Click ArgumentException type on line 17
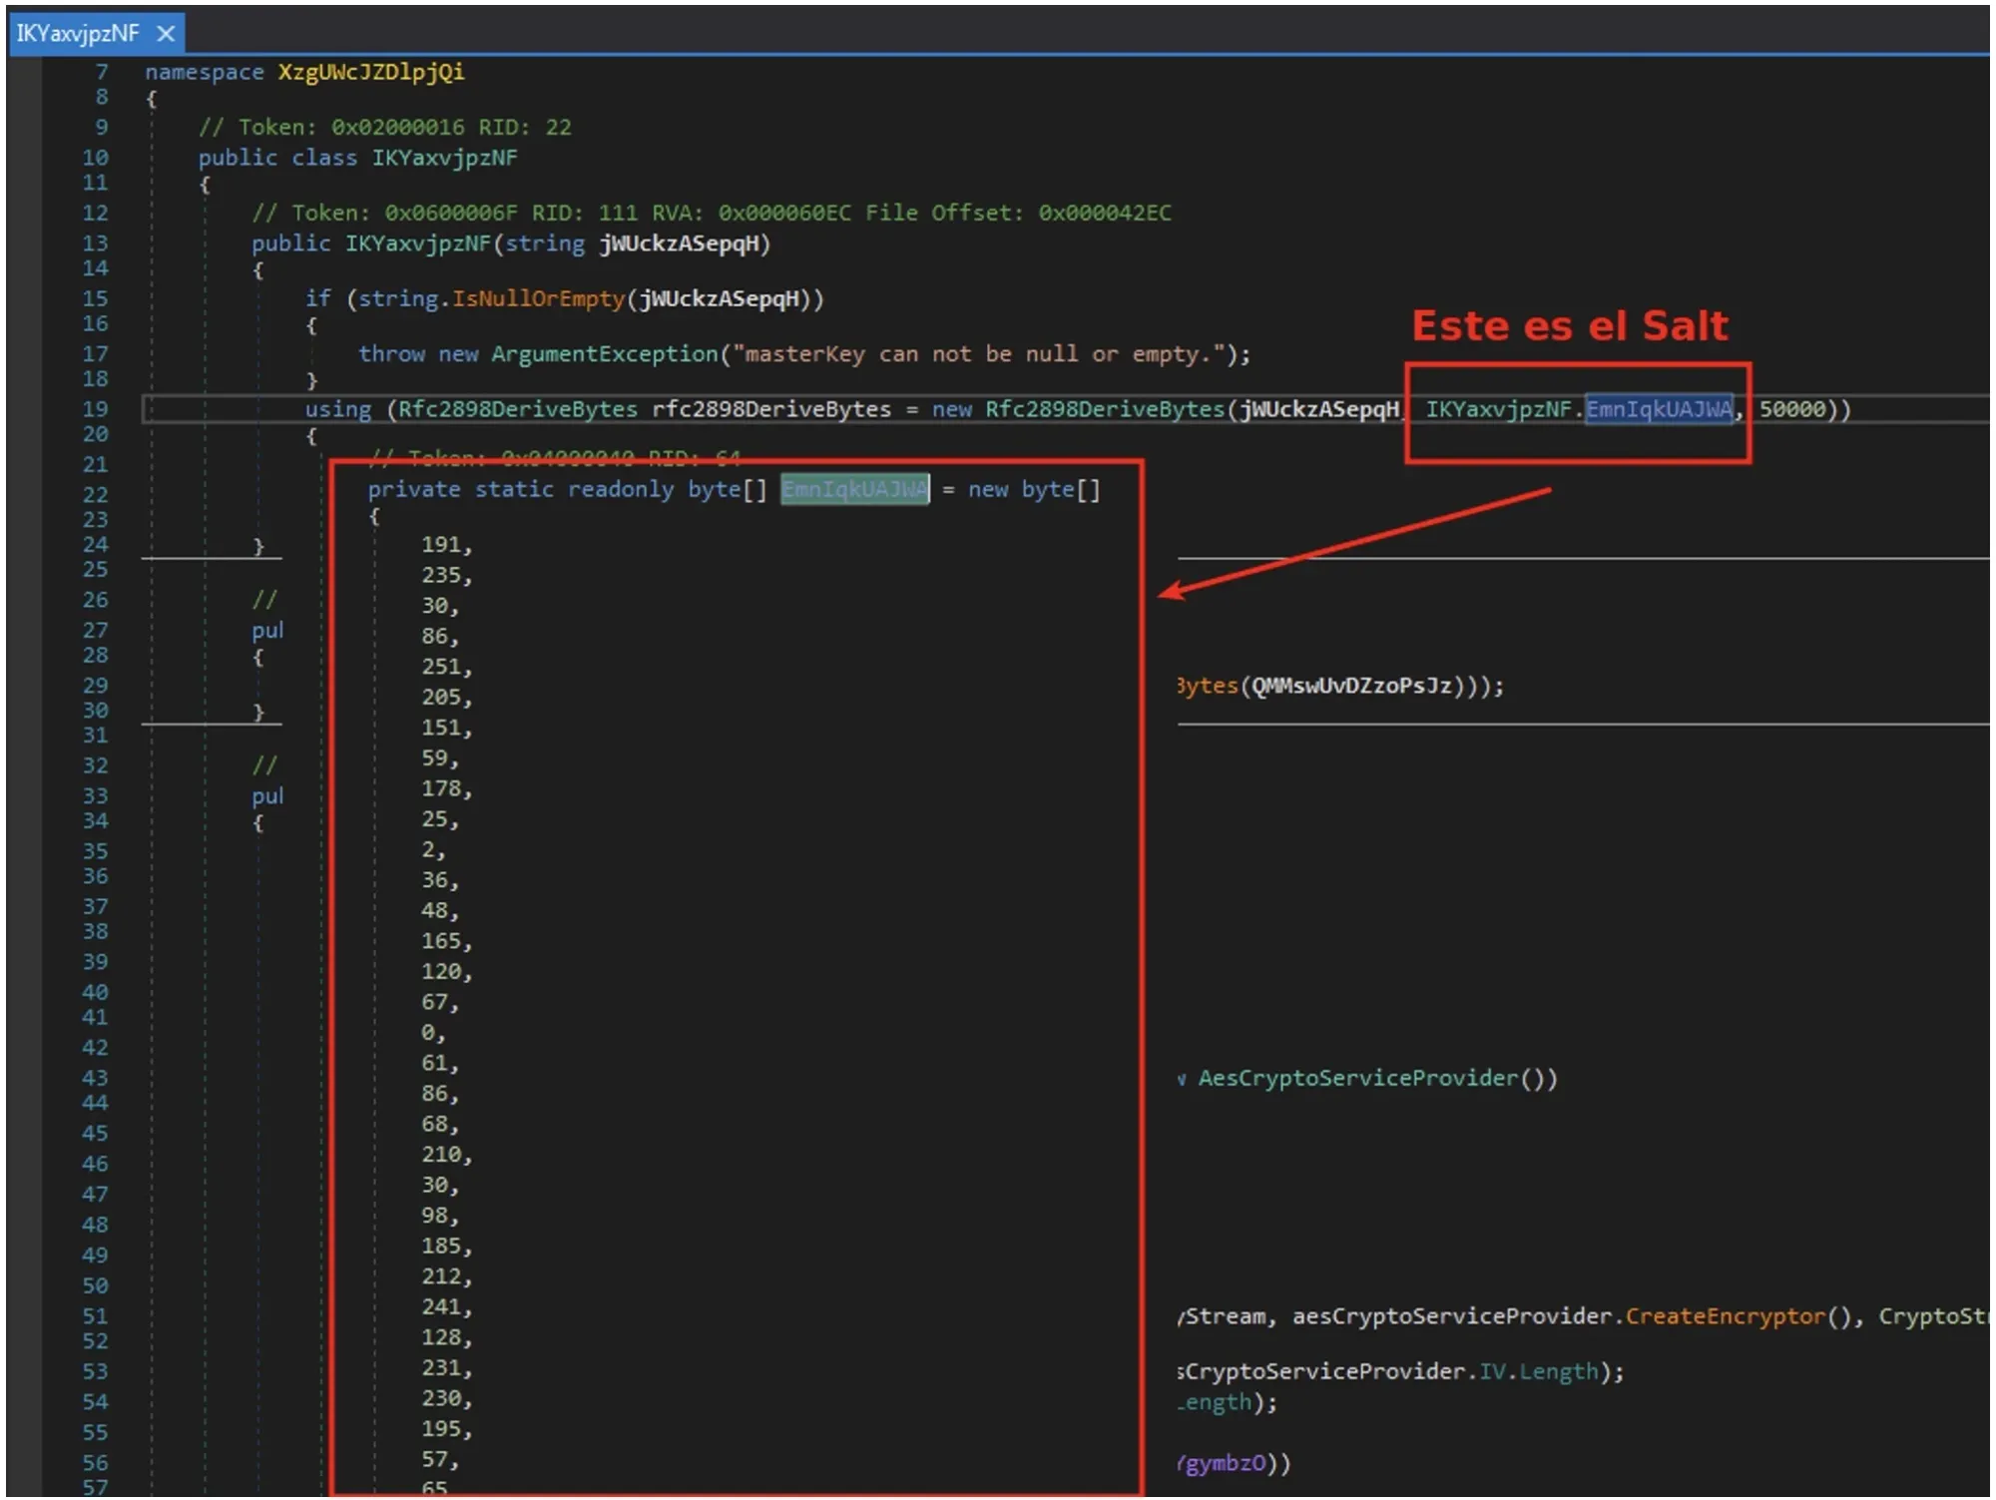The height and width of the screenshot is (1500, 1996). click(605, 354)
